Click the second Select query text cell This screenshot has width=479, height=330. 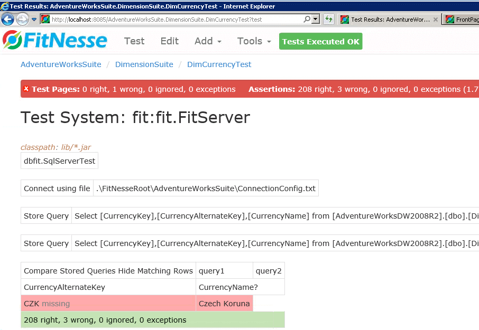pyautogui.click(x=275, y=243)
